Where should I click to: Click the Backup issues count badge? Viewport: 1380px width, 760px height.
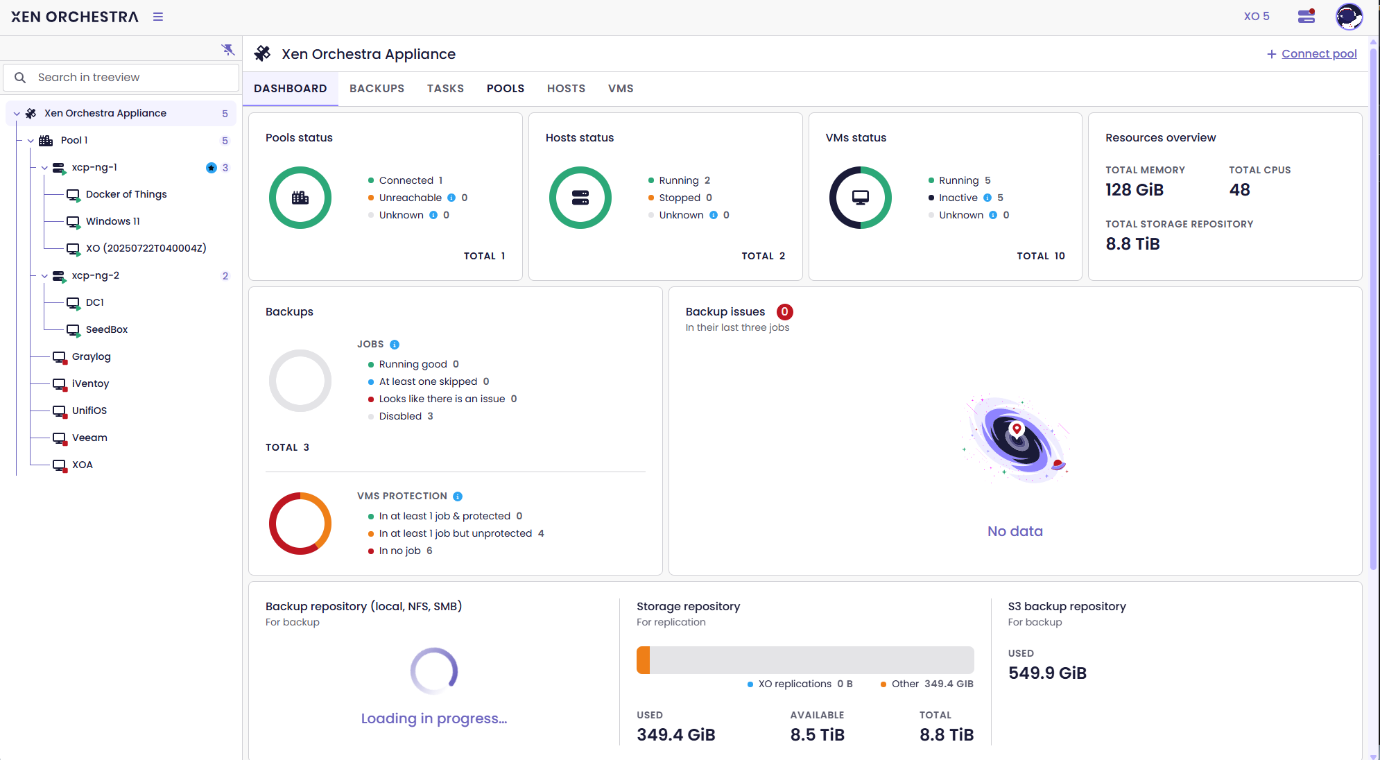[x=784, y=312]
